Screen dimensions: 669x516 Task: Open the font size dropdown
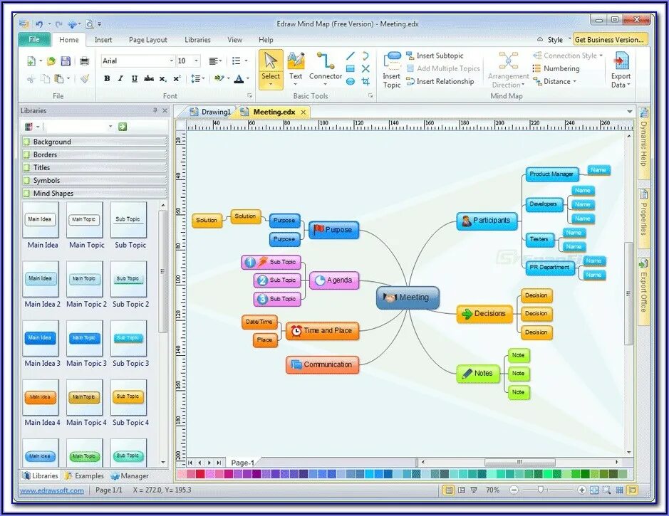coord(198,60)
